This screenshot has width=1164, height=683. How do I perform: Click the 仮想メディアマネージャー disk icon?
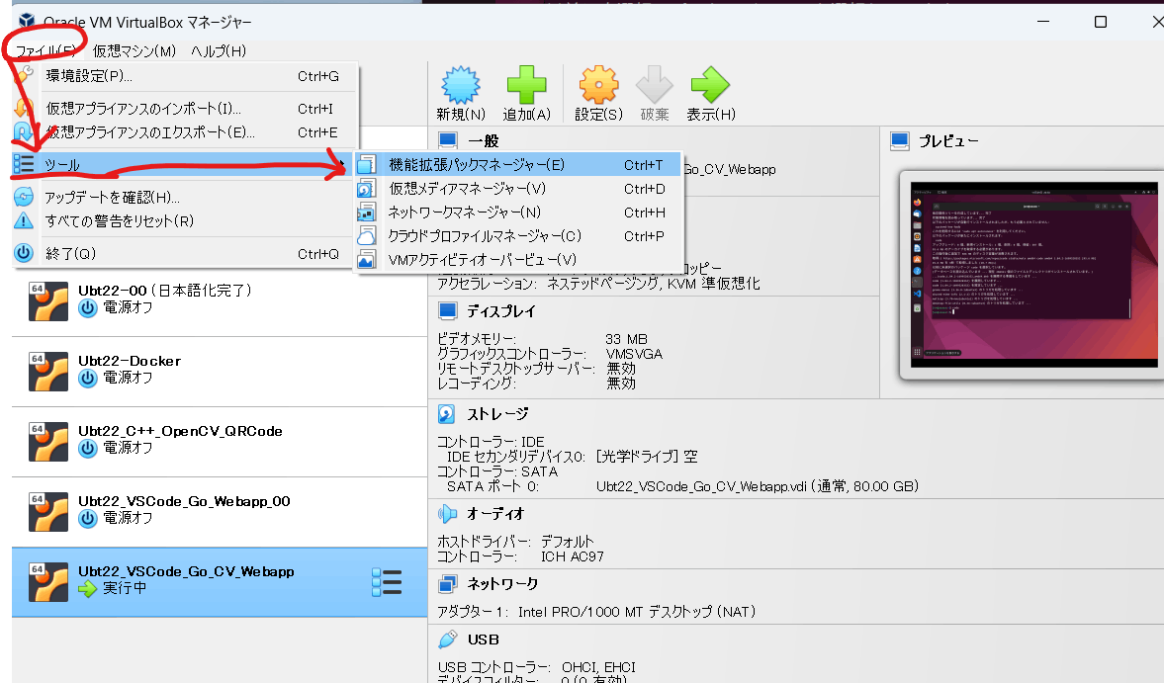[367, 189]
